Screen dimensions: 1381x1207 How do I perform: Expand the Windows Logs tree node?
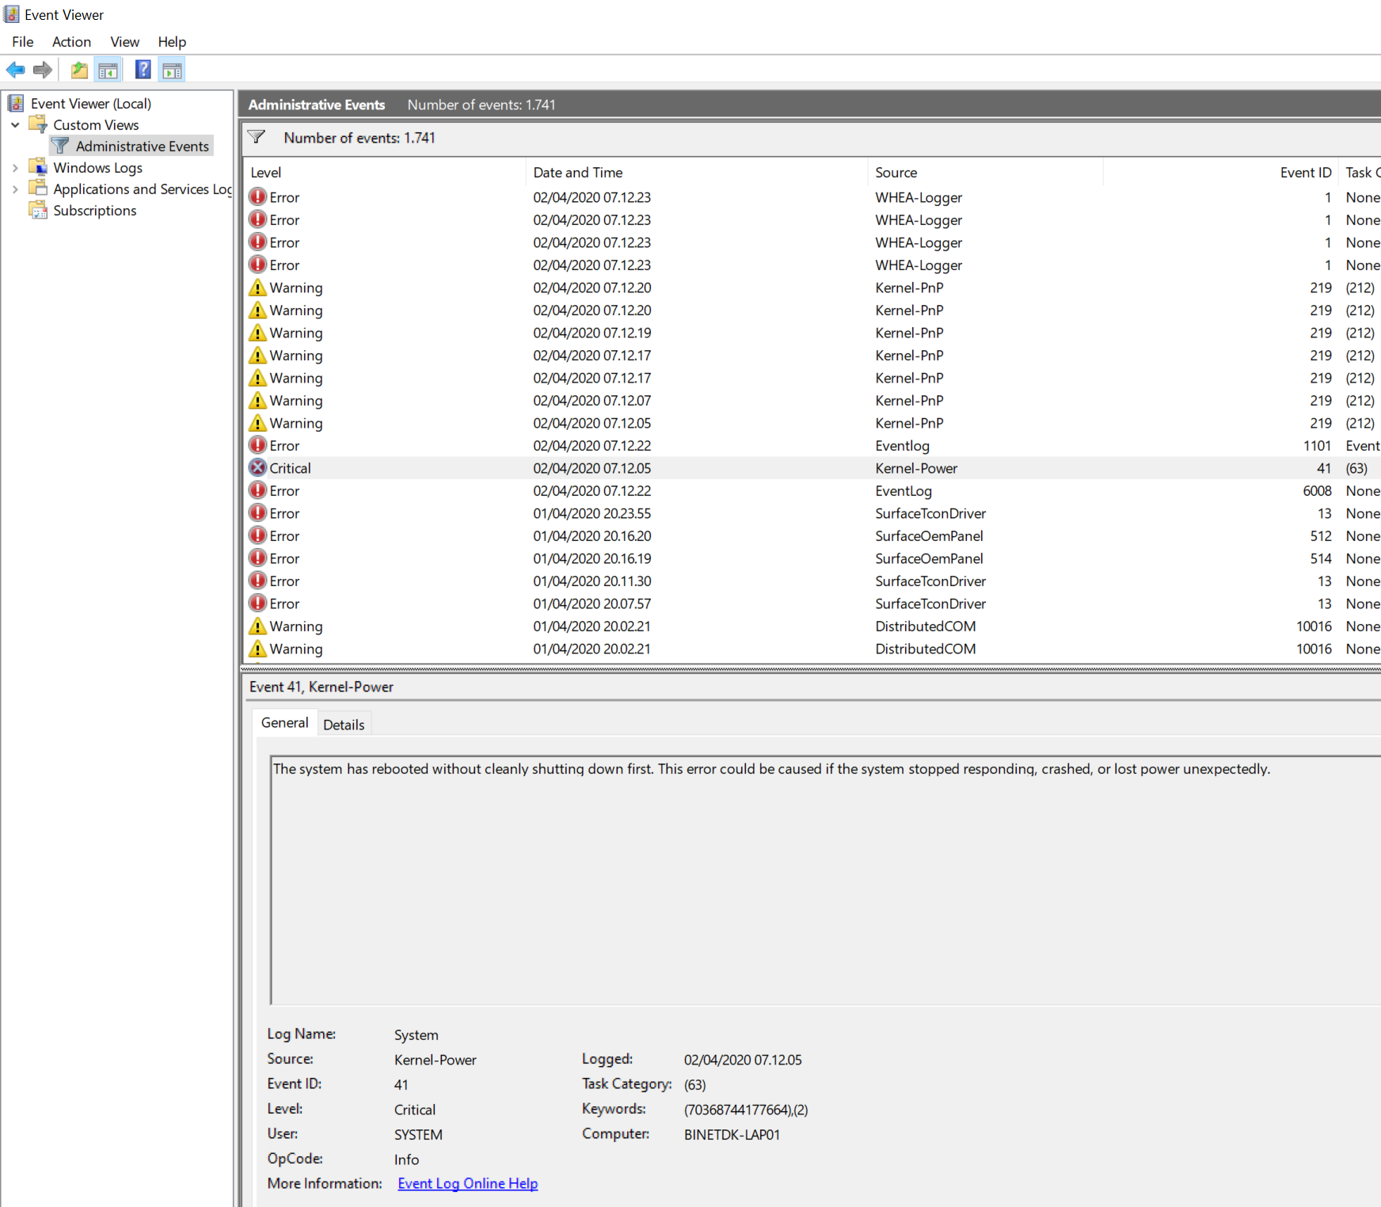15,168
